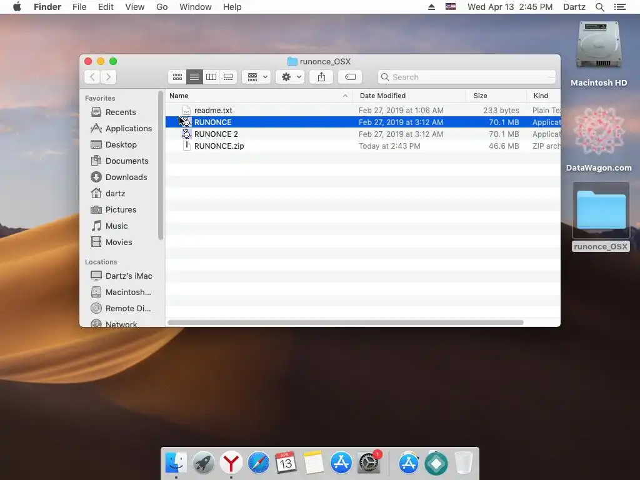Open the US flag input menu
This screenshot has height=480, width=640.
[x=451, y=6]
